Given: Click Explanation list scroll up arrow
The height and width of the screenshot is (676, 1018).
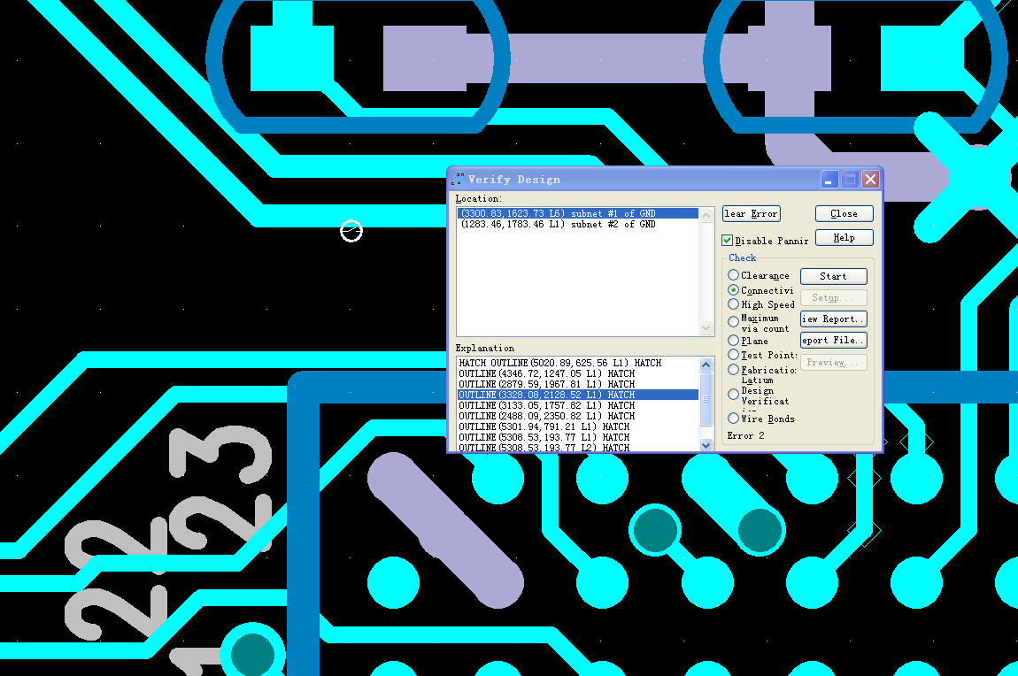Looking at the screenshot, I should [706, 365].
